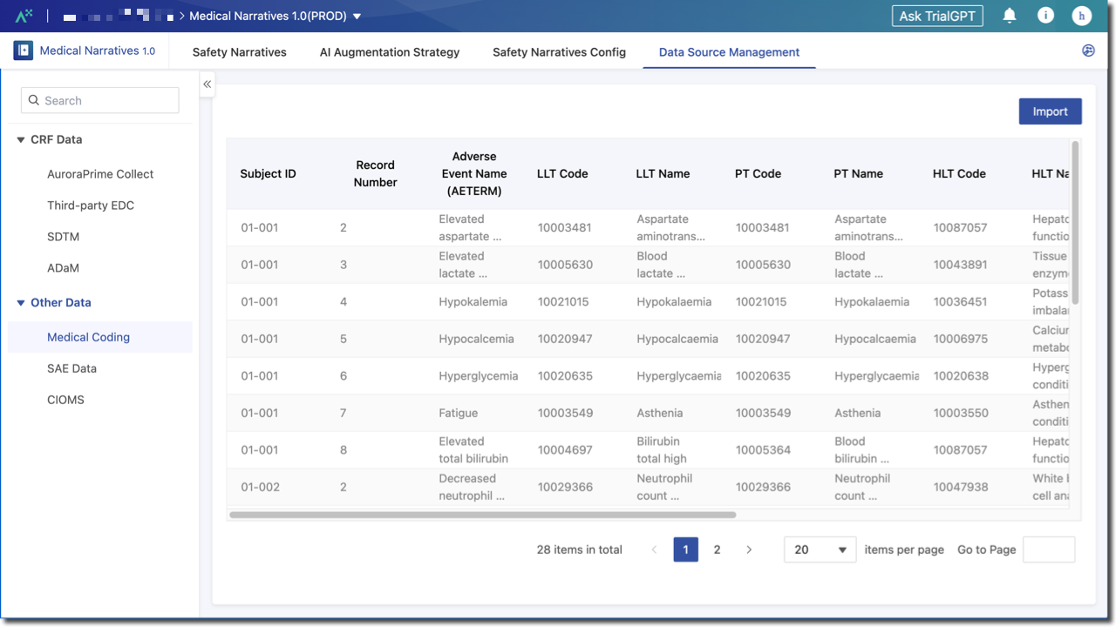1116x627 pixels.
Task: Go to the next page arrow
Action: 749,549
